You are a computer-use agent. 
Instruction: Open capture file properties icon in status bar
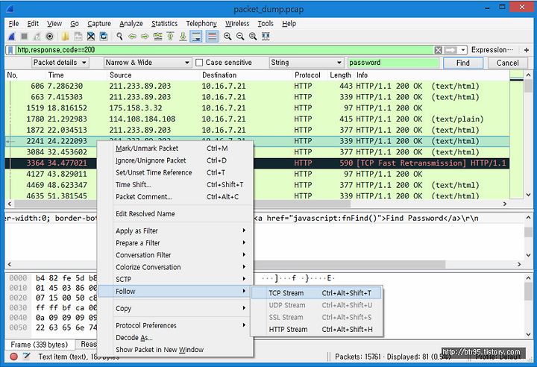(26, 357)
